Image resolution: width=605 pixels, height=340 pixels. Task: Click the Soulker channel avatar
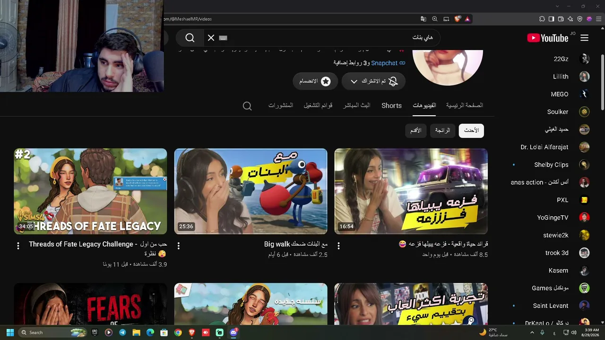[585, 112]
